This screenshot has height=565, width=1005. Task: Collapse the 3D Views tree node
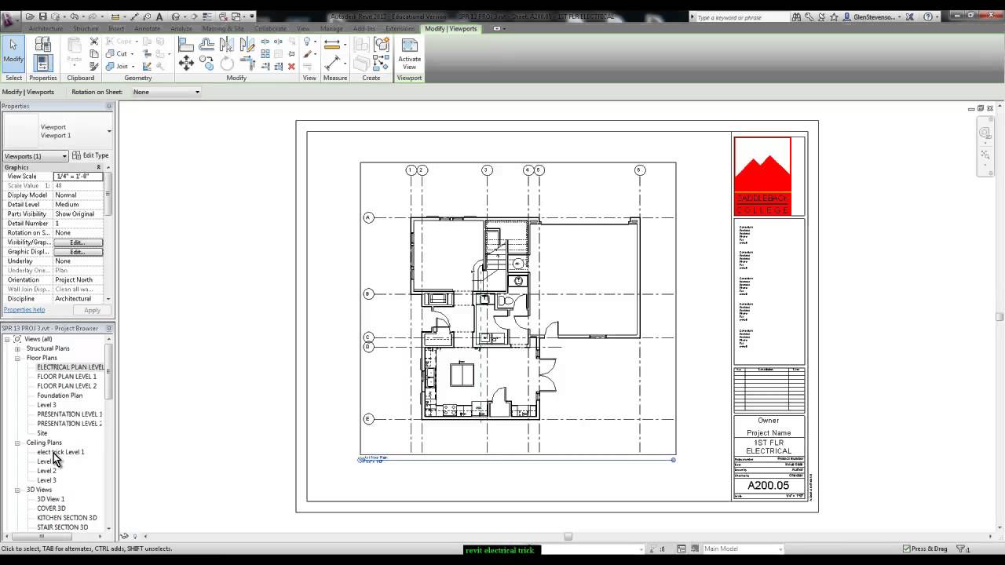tap(17, 490)
